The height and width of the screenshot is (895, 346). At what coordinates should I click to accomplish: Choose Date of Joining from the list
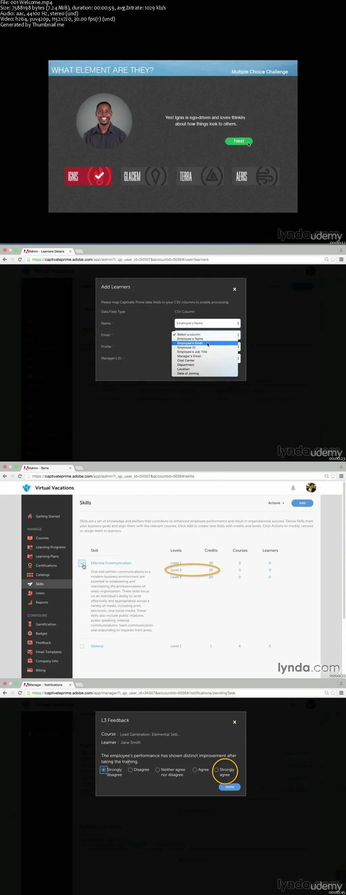[204, 374]
